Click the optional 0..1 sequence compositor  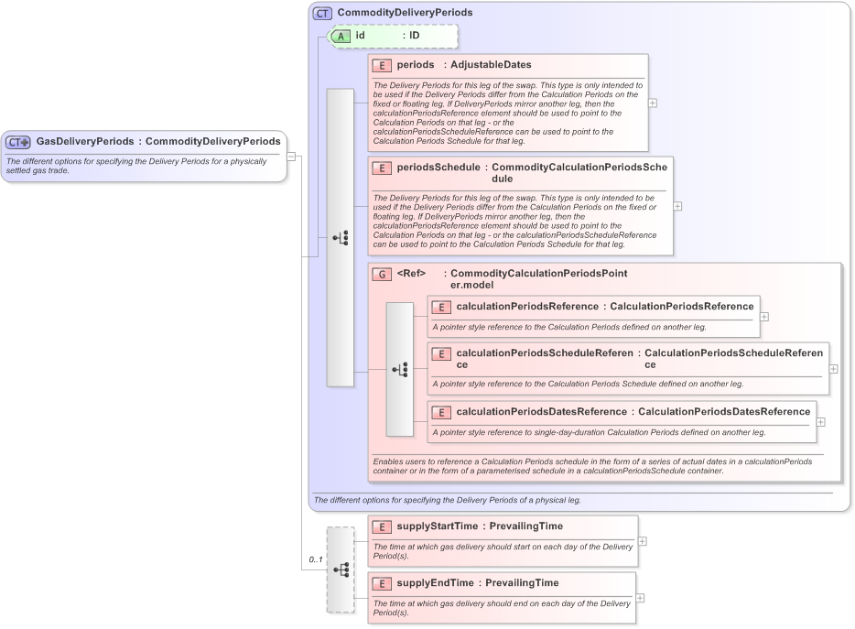pyautogui.click(x=341, y=570)
